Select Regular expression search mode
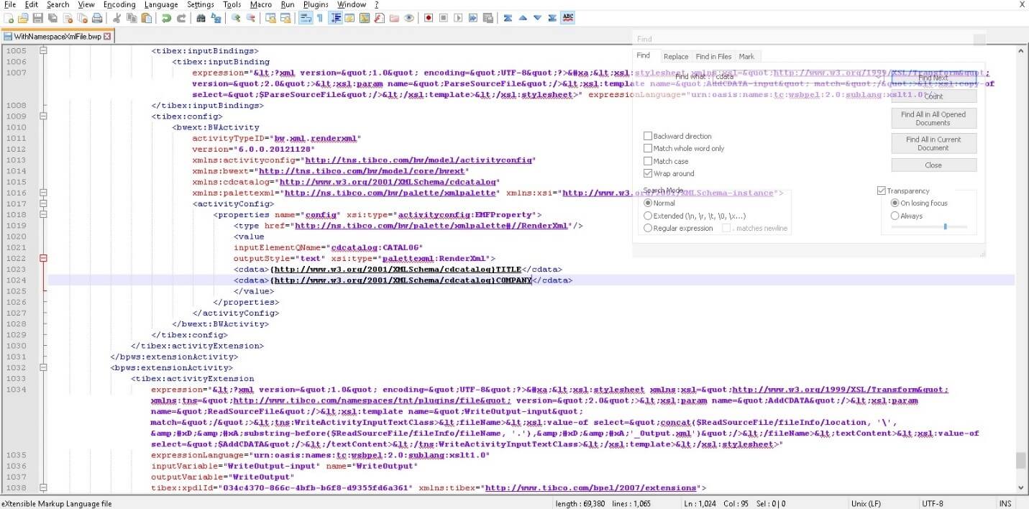Image resolution: width=1029 pixels, height=509 pixels. tap(648, 228)
